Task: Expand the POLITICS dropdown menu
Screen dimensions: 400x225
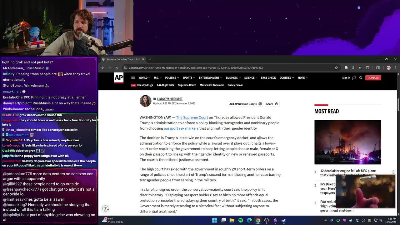Action: pyautogui.click(x=172, y=78)
